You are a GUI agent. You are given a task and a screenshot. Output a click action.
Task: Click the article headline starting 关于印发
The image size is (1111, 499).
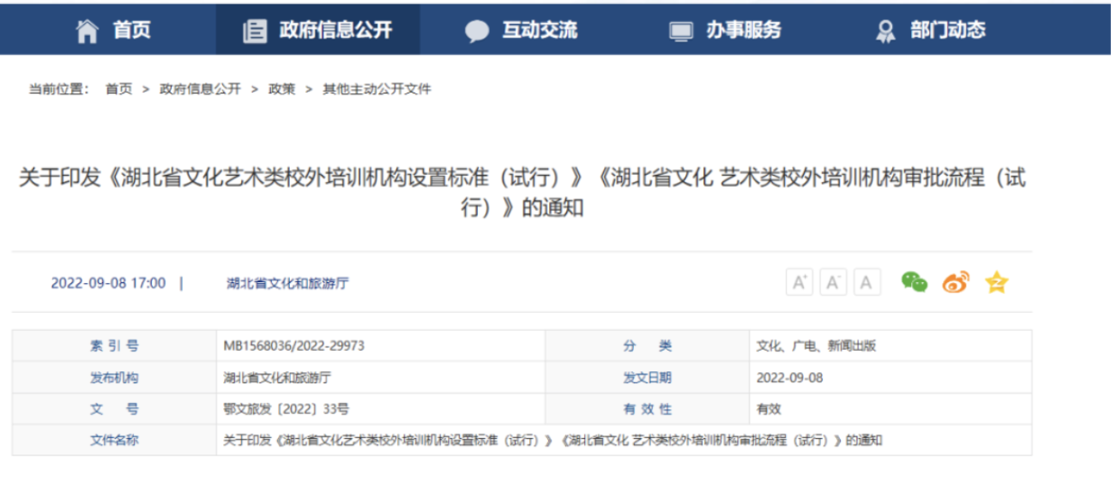(x=522, y=192)
